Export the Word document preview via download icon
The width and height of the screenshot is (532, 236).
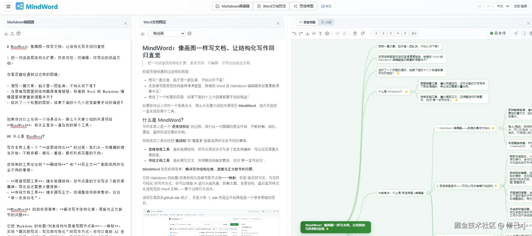143,33
